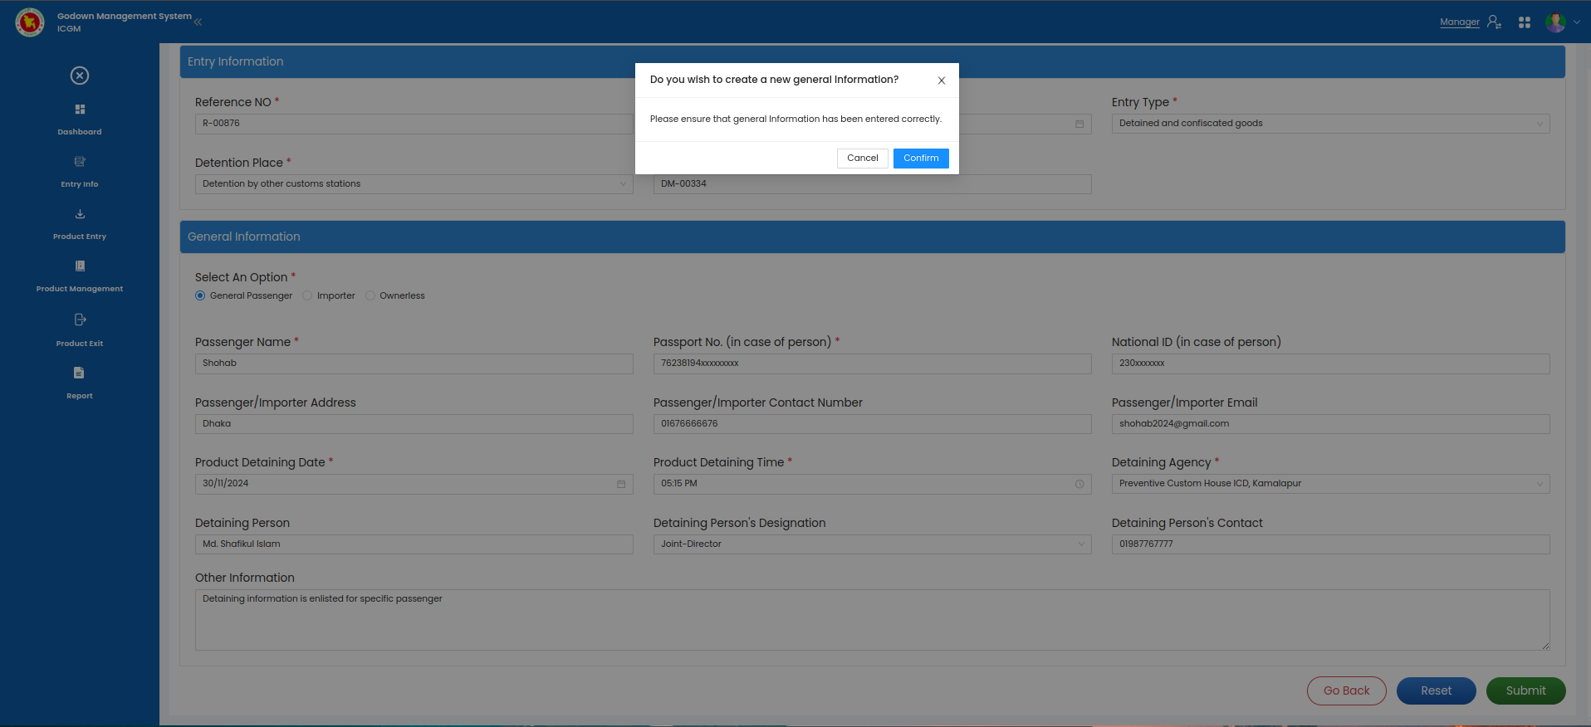Image resolution: width=1591 pixels, height=727 pixels.
Task: Click the circled X icon in sidebar
Action: 80,76
